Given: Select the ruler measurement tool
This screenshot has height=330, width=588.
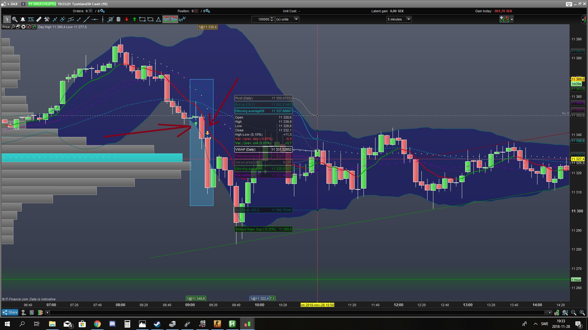Looking at the screenshot, I should click(x=39, y=19).
